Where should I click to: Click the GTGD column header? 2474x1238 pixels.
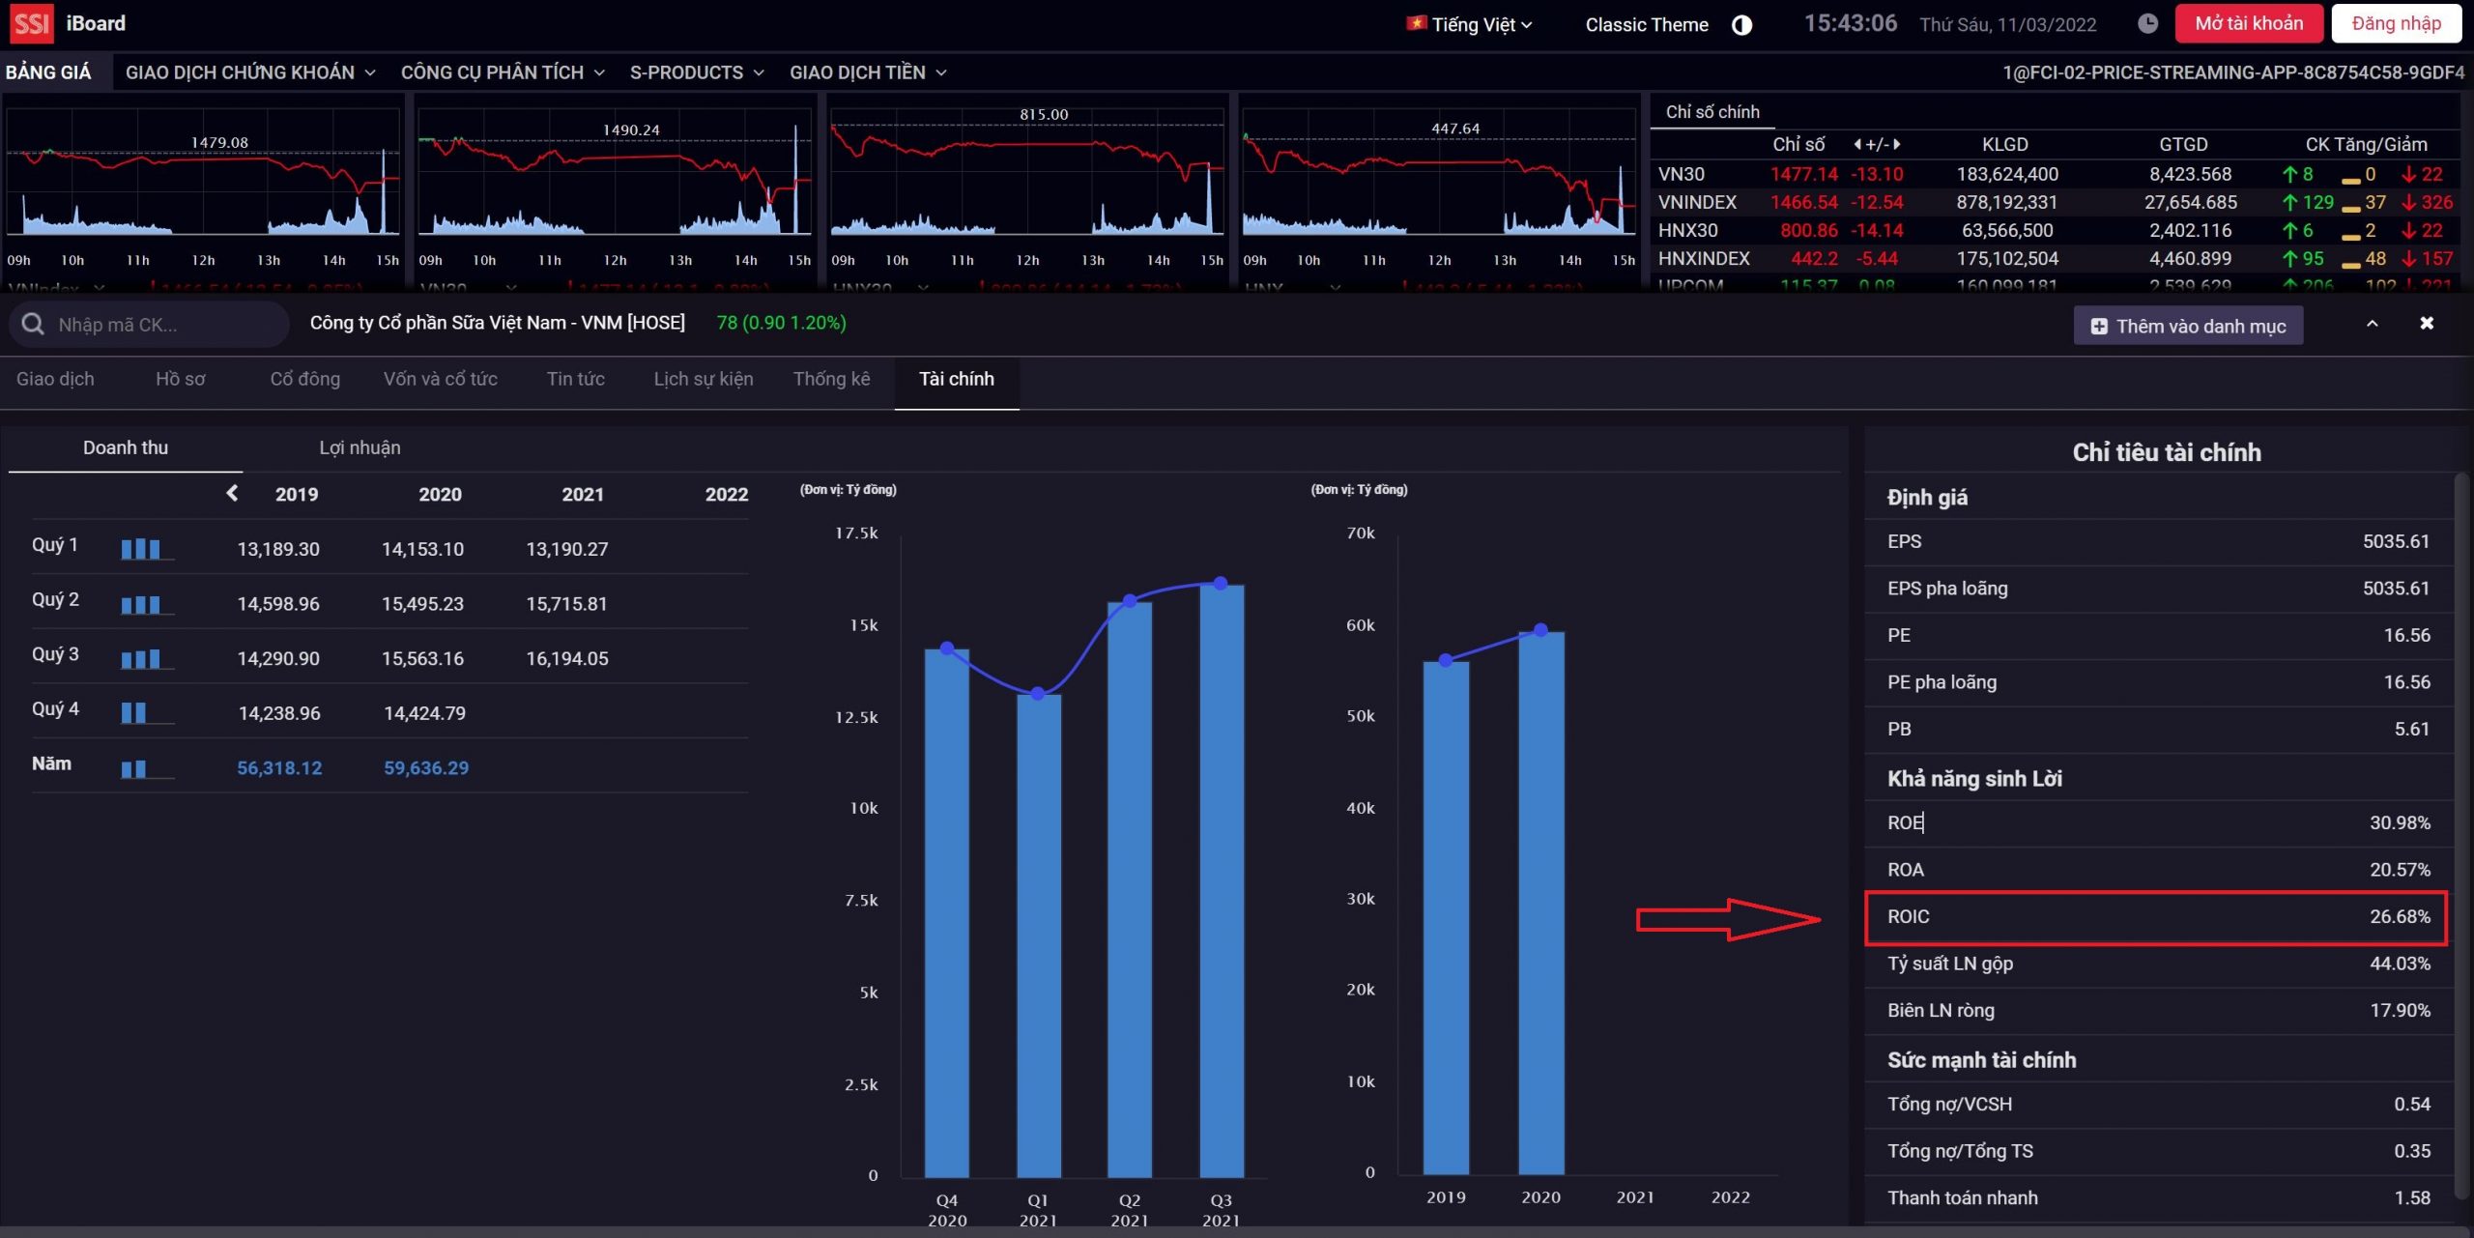2183,144
